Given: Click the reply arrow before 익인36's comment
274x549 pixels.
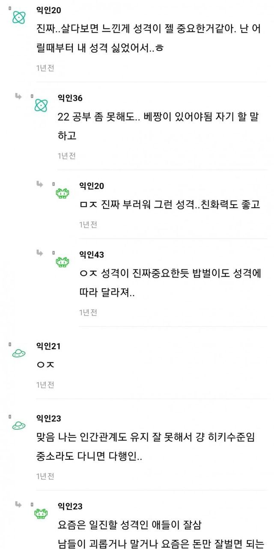Looking at the screenshot, I should tap(18, 96).
